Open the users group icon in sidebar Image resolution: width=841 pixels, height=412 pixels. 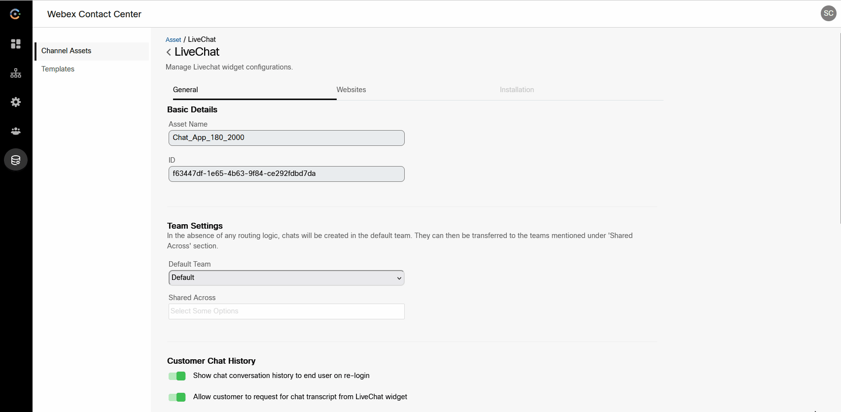pyautogui.click(x=16, y=131)
